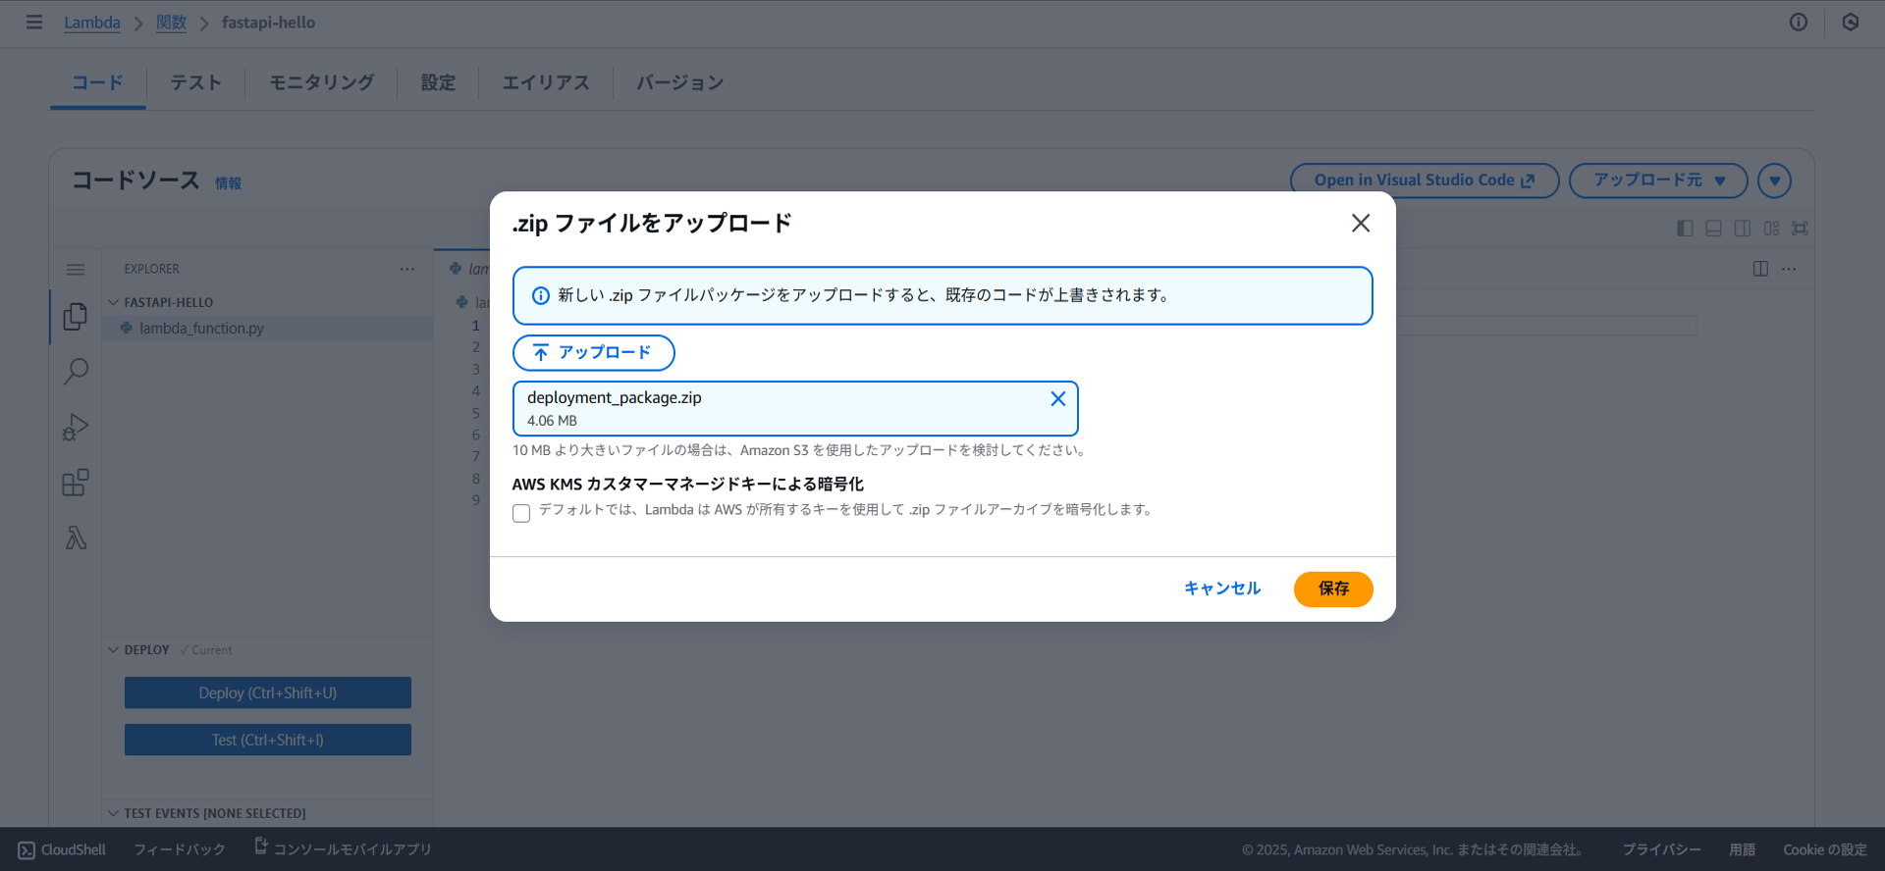Switch to the 設定 tab
The image size is (1885, 871).
coord(438,82)
